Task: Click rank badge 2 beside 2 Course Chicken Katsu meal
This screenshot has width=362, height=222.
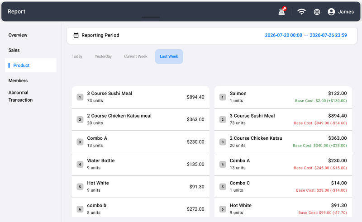Action: pyautogui.click(x=80, y=119)
